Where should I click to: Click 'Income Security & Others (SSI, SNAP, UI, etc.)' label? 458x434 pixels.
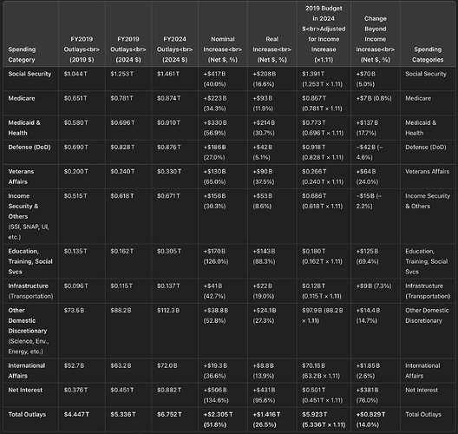tap(29, 216)
